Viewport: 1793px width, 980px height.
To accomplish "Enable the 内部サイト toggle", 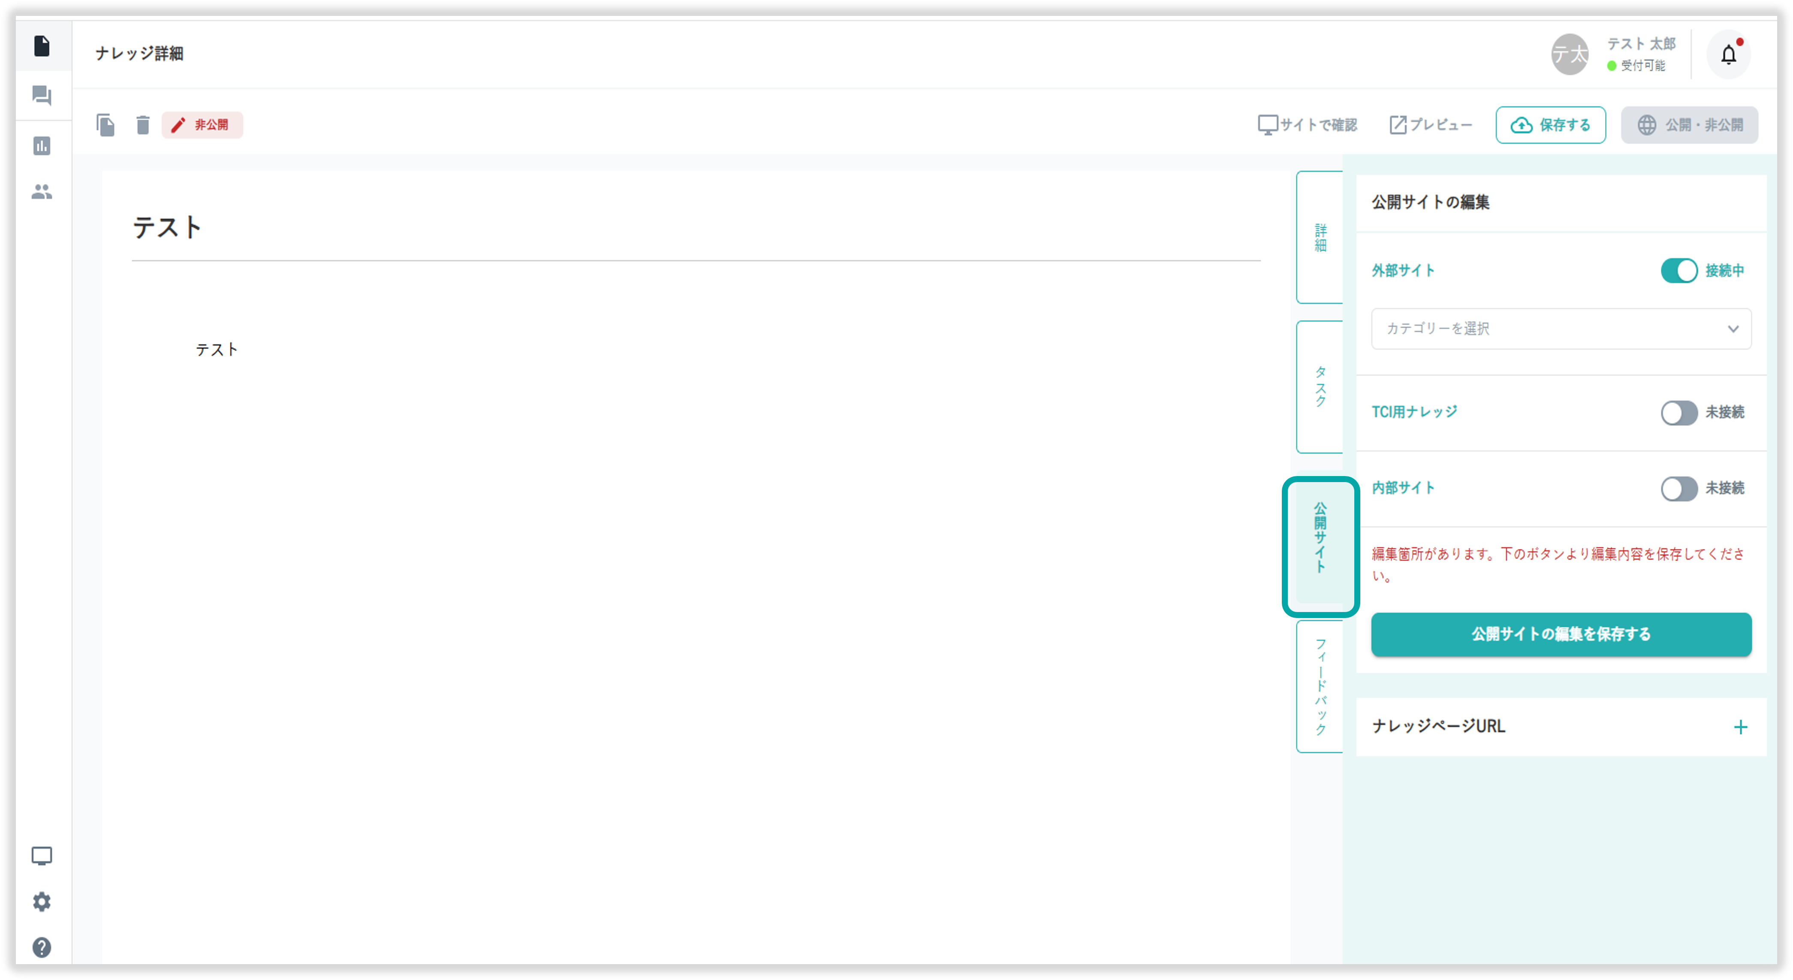I will point(1679,488).
